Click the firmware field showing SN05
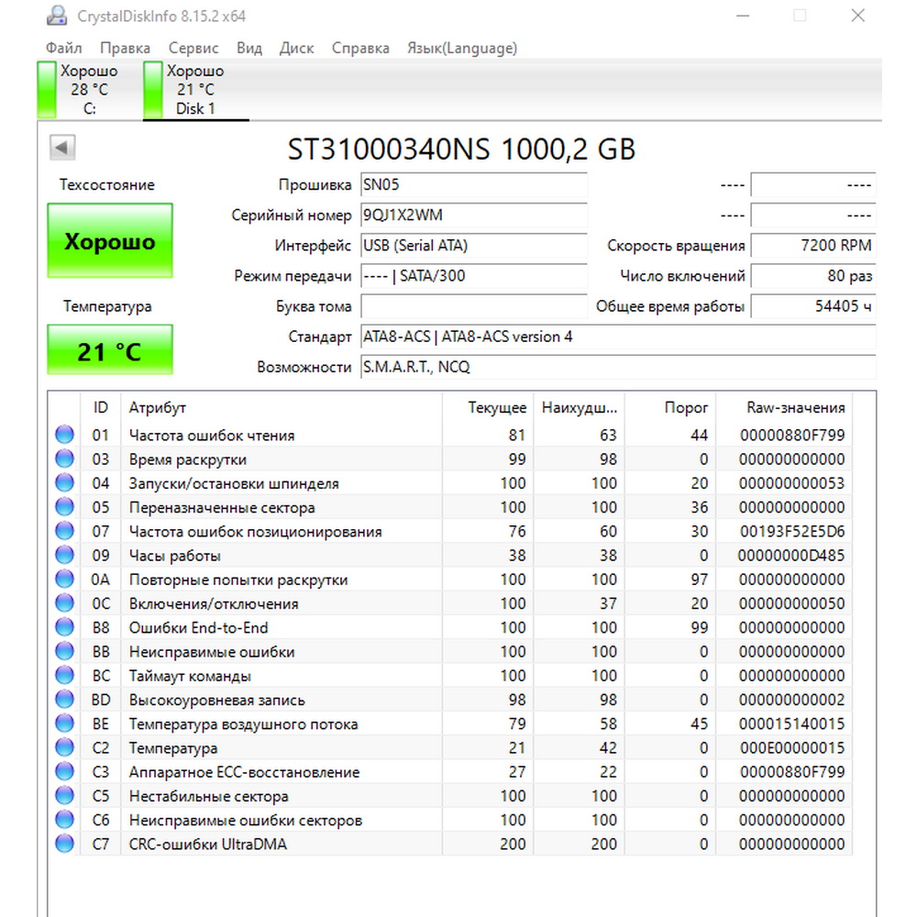This screenshot has height=917, width=917. tap(474, 185)
